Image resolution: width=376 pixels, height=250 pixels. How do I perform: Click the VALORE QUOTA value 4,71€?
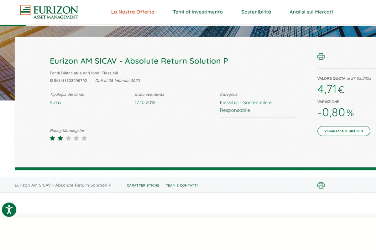(331, 89)
